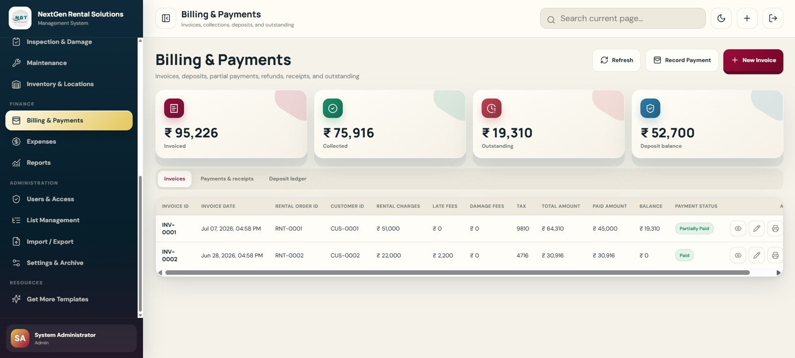
Task: Click INV-0002 invoice ID cell
Action: point(169,255)
